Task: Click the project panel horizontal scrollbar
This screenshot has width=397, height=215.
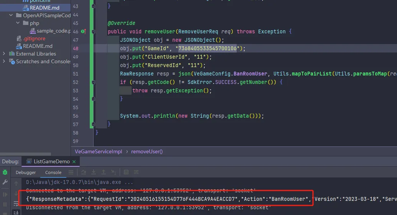Action: (26, 154)
